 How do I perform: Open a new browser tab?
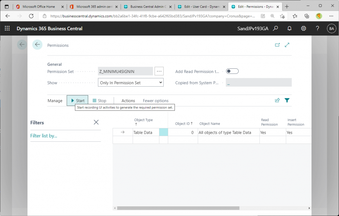point(287,7)
